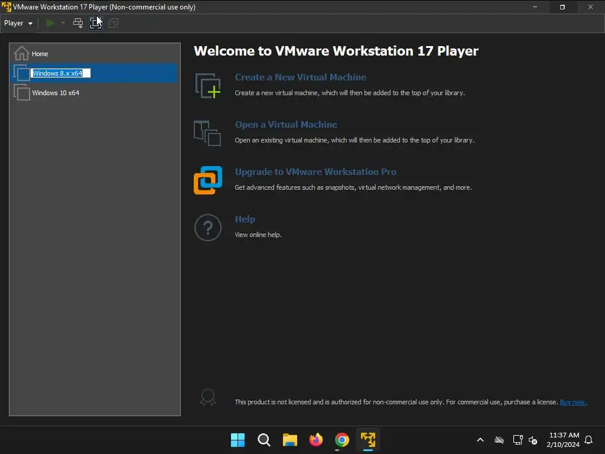Click the Unity mode toolbar icon
Image resolution: width=605 pixels, height=454 pixels.
[113, 23]
